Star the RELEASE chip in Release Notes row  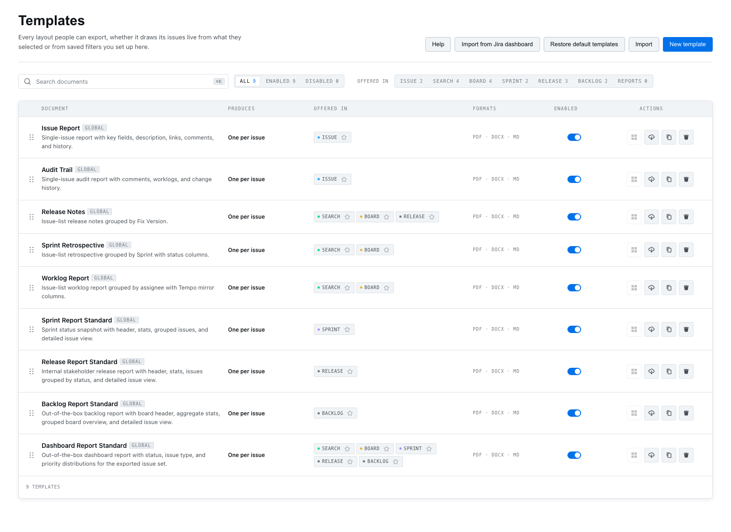tap(432, 217)
